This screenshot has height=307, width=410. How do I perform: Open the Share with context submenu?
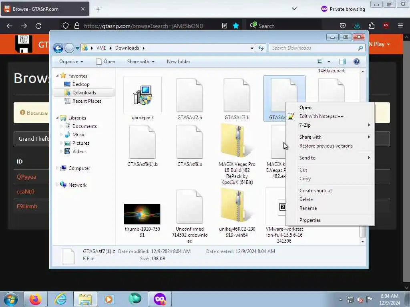[330, 137]
